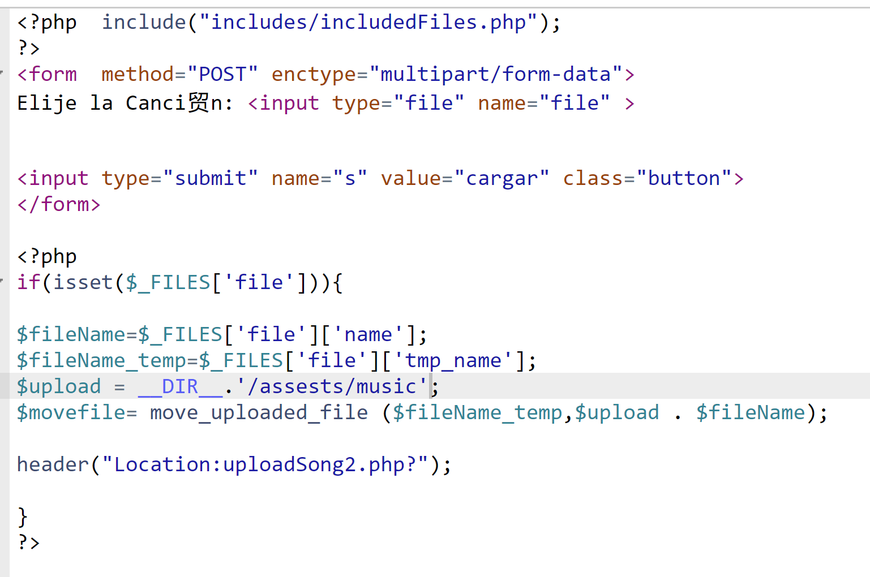Screen dimensions: 870x577
Task: Click the include keyword on the first line
Action: pos(144,22)
